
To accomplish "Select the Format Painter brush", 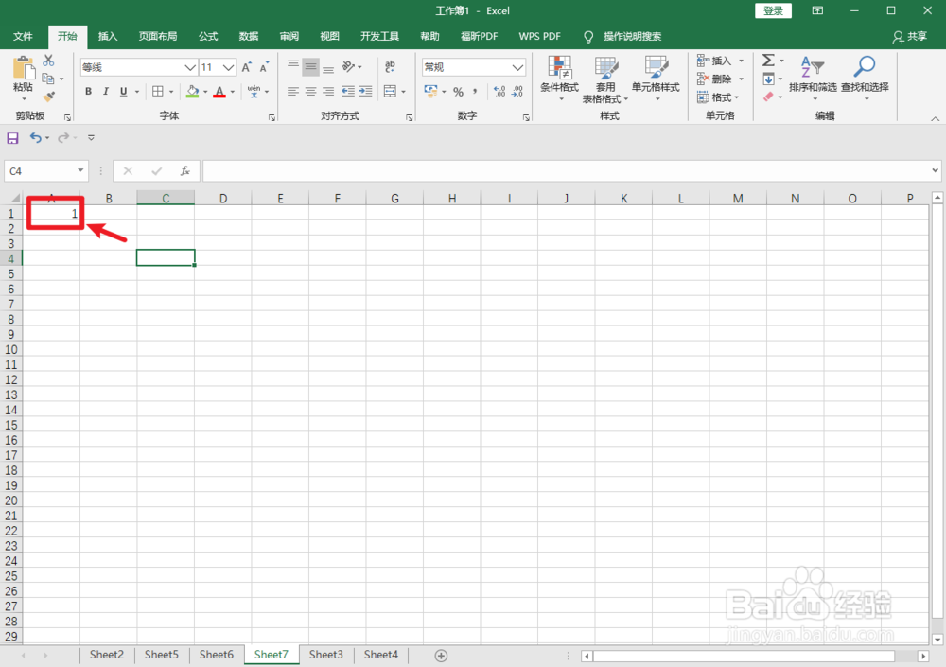I will coord(49,97).
